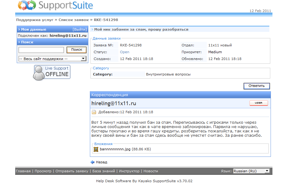Click the blue back arrow icon
Image resolution: width=296 pixels, height=189 pixels.
[92, 162]
